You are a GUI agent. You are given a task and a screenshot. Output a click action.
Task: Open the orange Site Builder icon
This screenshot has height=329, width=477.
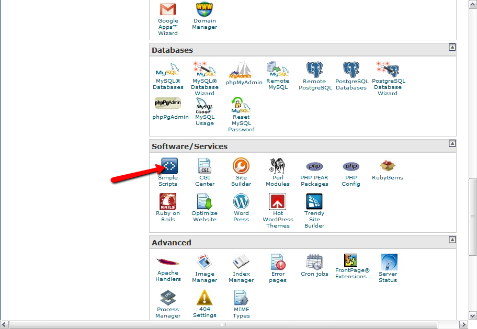[x=241, y=166]
